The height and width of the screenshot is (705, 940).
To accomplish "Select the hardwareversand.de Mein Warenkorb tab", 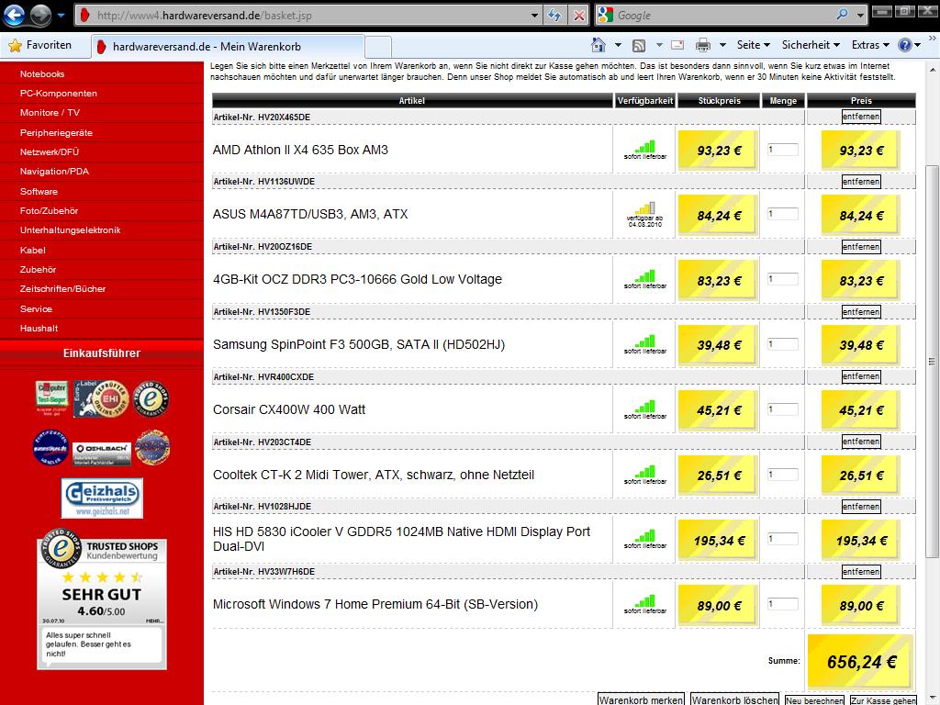I will pyautogui.click(x=228, y=46).
